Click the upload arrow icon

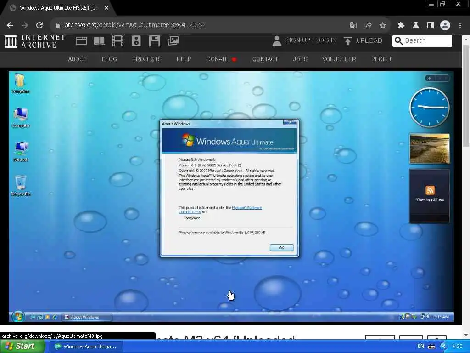click(348, 41)
